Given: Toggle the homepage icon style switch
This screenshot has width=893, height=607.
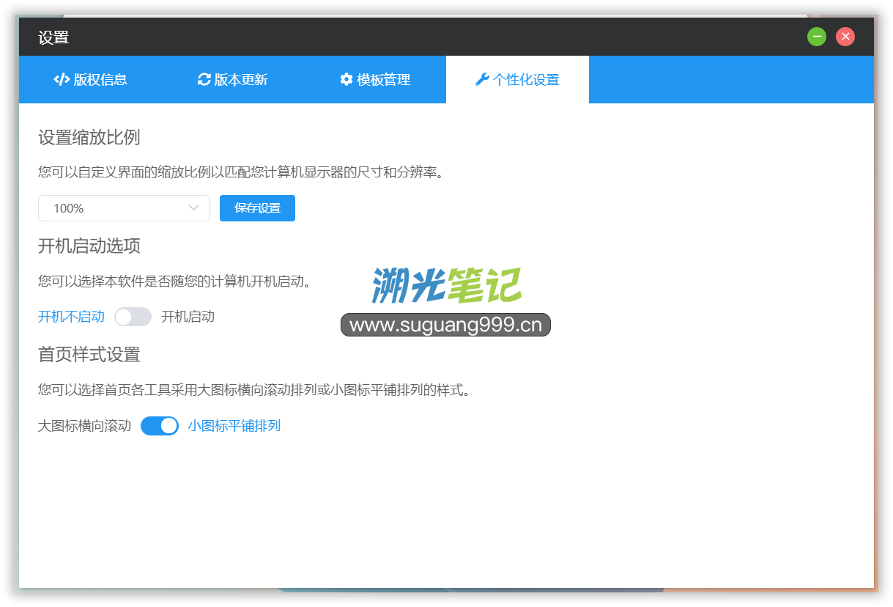Looking at the screenshot, I should pyautogui.click(x=160, y=426).
